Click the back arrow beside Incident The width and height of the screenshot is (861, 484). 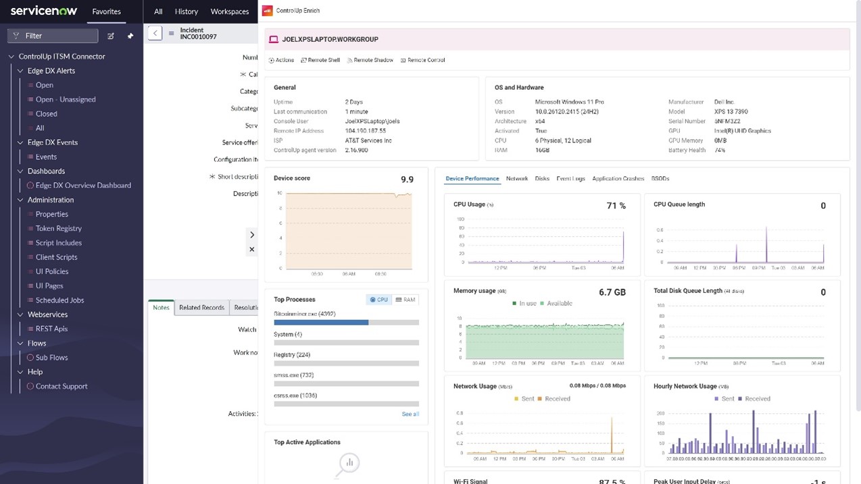(x=155, y=33)
